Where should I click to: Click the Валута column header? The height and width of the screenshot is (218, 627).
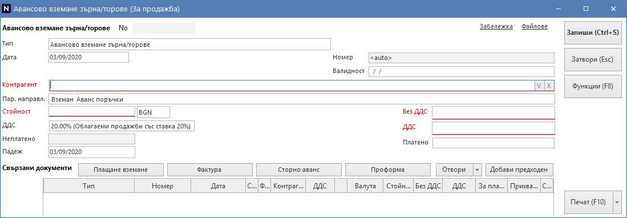pyautogui.click(x=365, y=186)
